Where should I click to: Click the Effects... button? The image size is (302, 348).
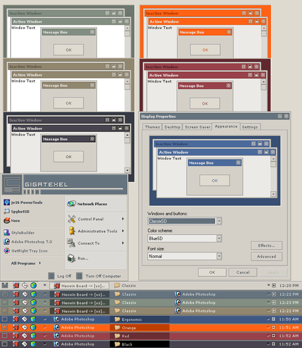click(267, 245)
